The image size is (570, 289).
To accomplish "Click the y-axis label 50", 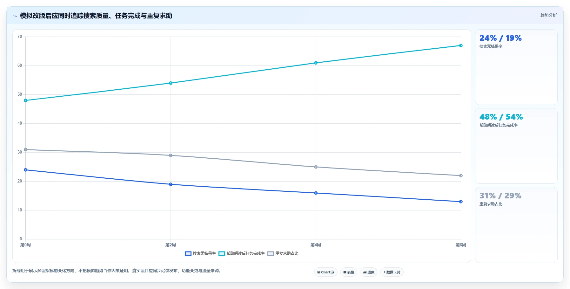I will click(x=20, y=94).
